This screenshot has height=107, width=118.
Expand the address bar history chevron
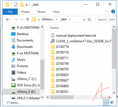(84, 20)
